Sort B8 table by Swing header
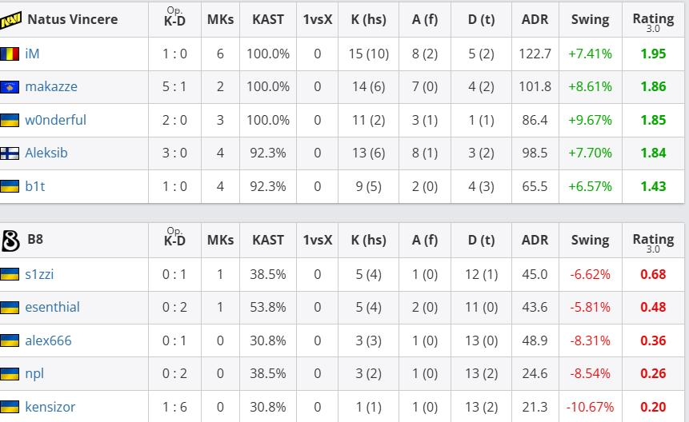The image size is (689, 422). tap(590, 241)
